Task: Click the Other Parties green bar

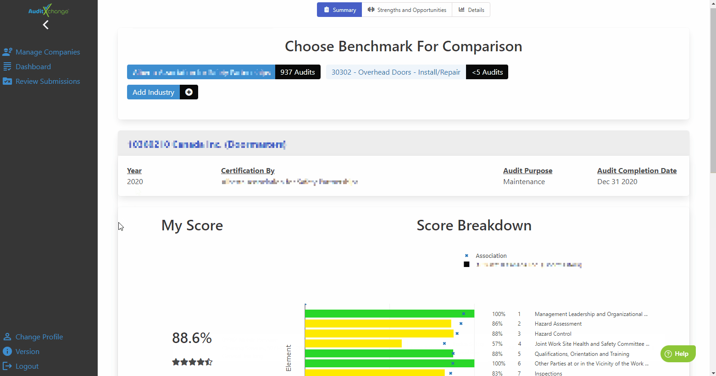Action: pyautogui.click(x=389, y=363)
